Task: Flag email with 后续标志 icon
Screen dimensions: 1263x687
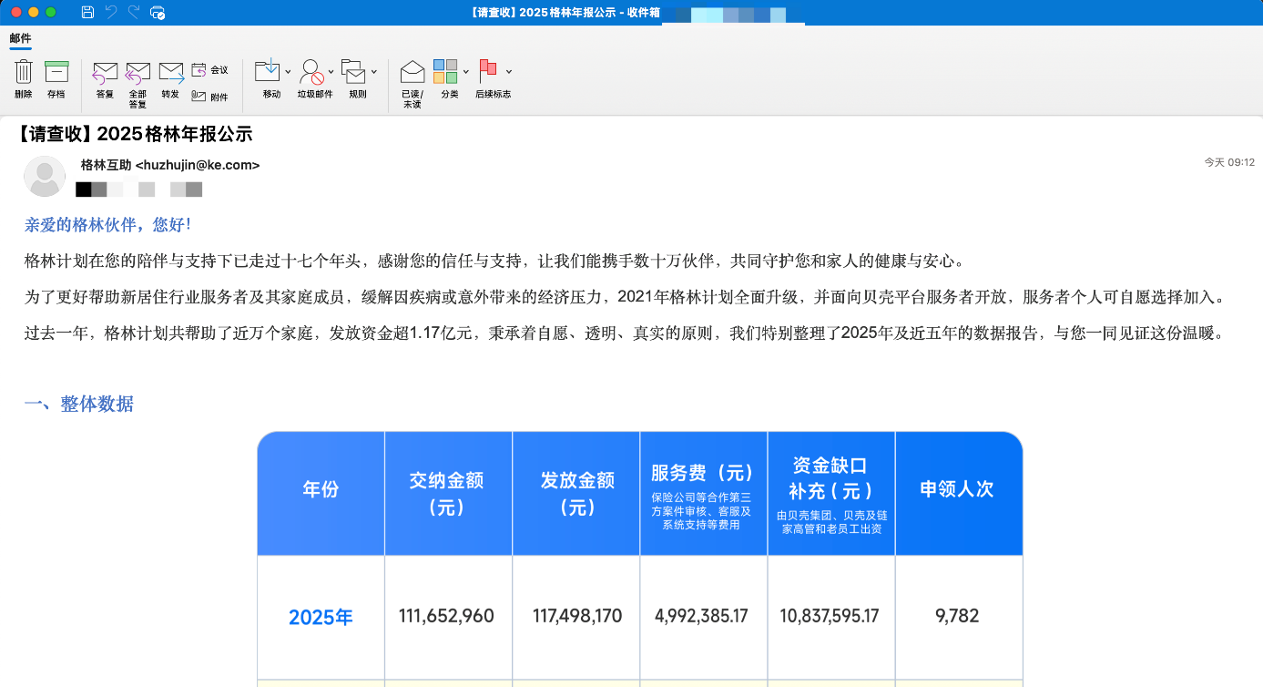Action: pos(489,71)
